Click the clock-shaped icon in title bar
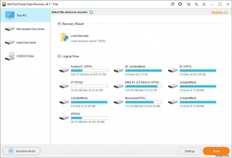Viewport: 232px width, 158px height. point(173,4)
